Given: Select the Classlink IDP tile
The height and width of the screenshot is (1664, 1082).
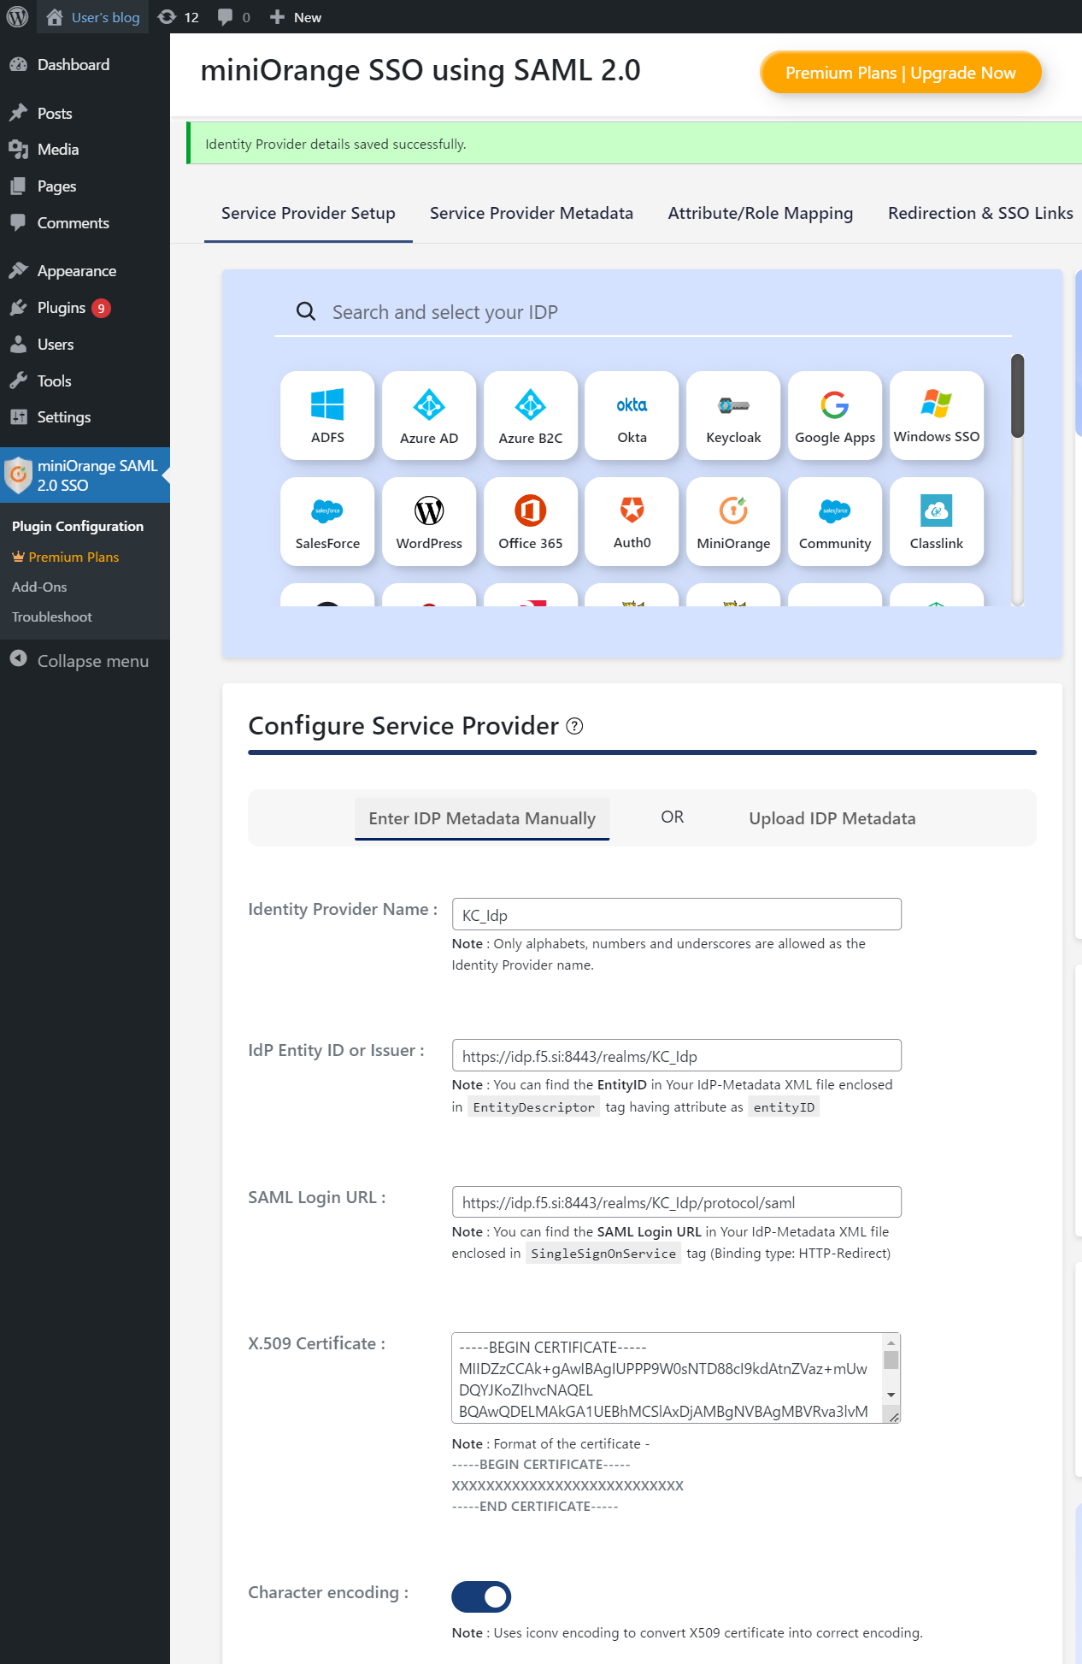Looking at the screenshot, I should (x=937, y=522).
